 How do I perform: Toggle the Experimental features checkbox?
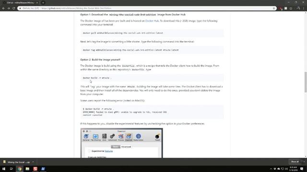coord(89,151)
